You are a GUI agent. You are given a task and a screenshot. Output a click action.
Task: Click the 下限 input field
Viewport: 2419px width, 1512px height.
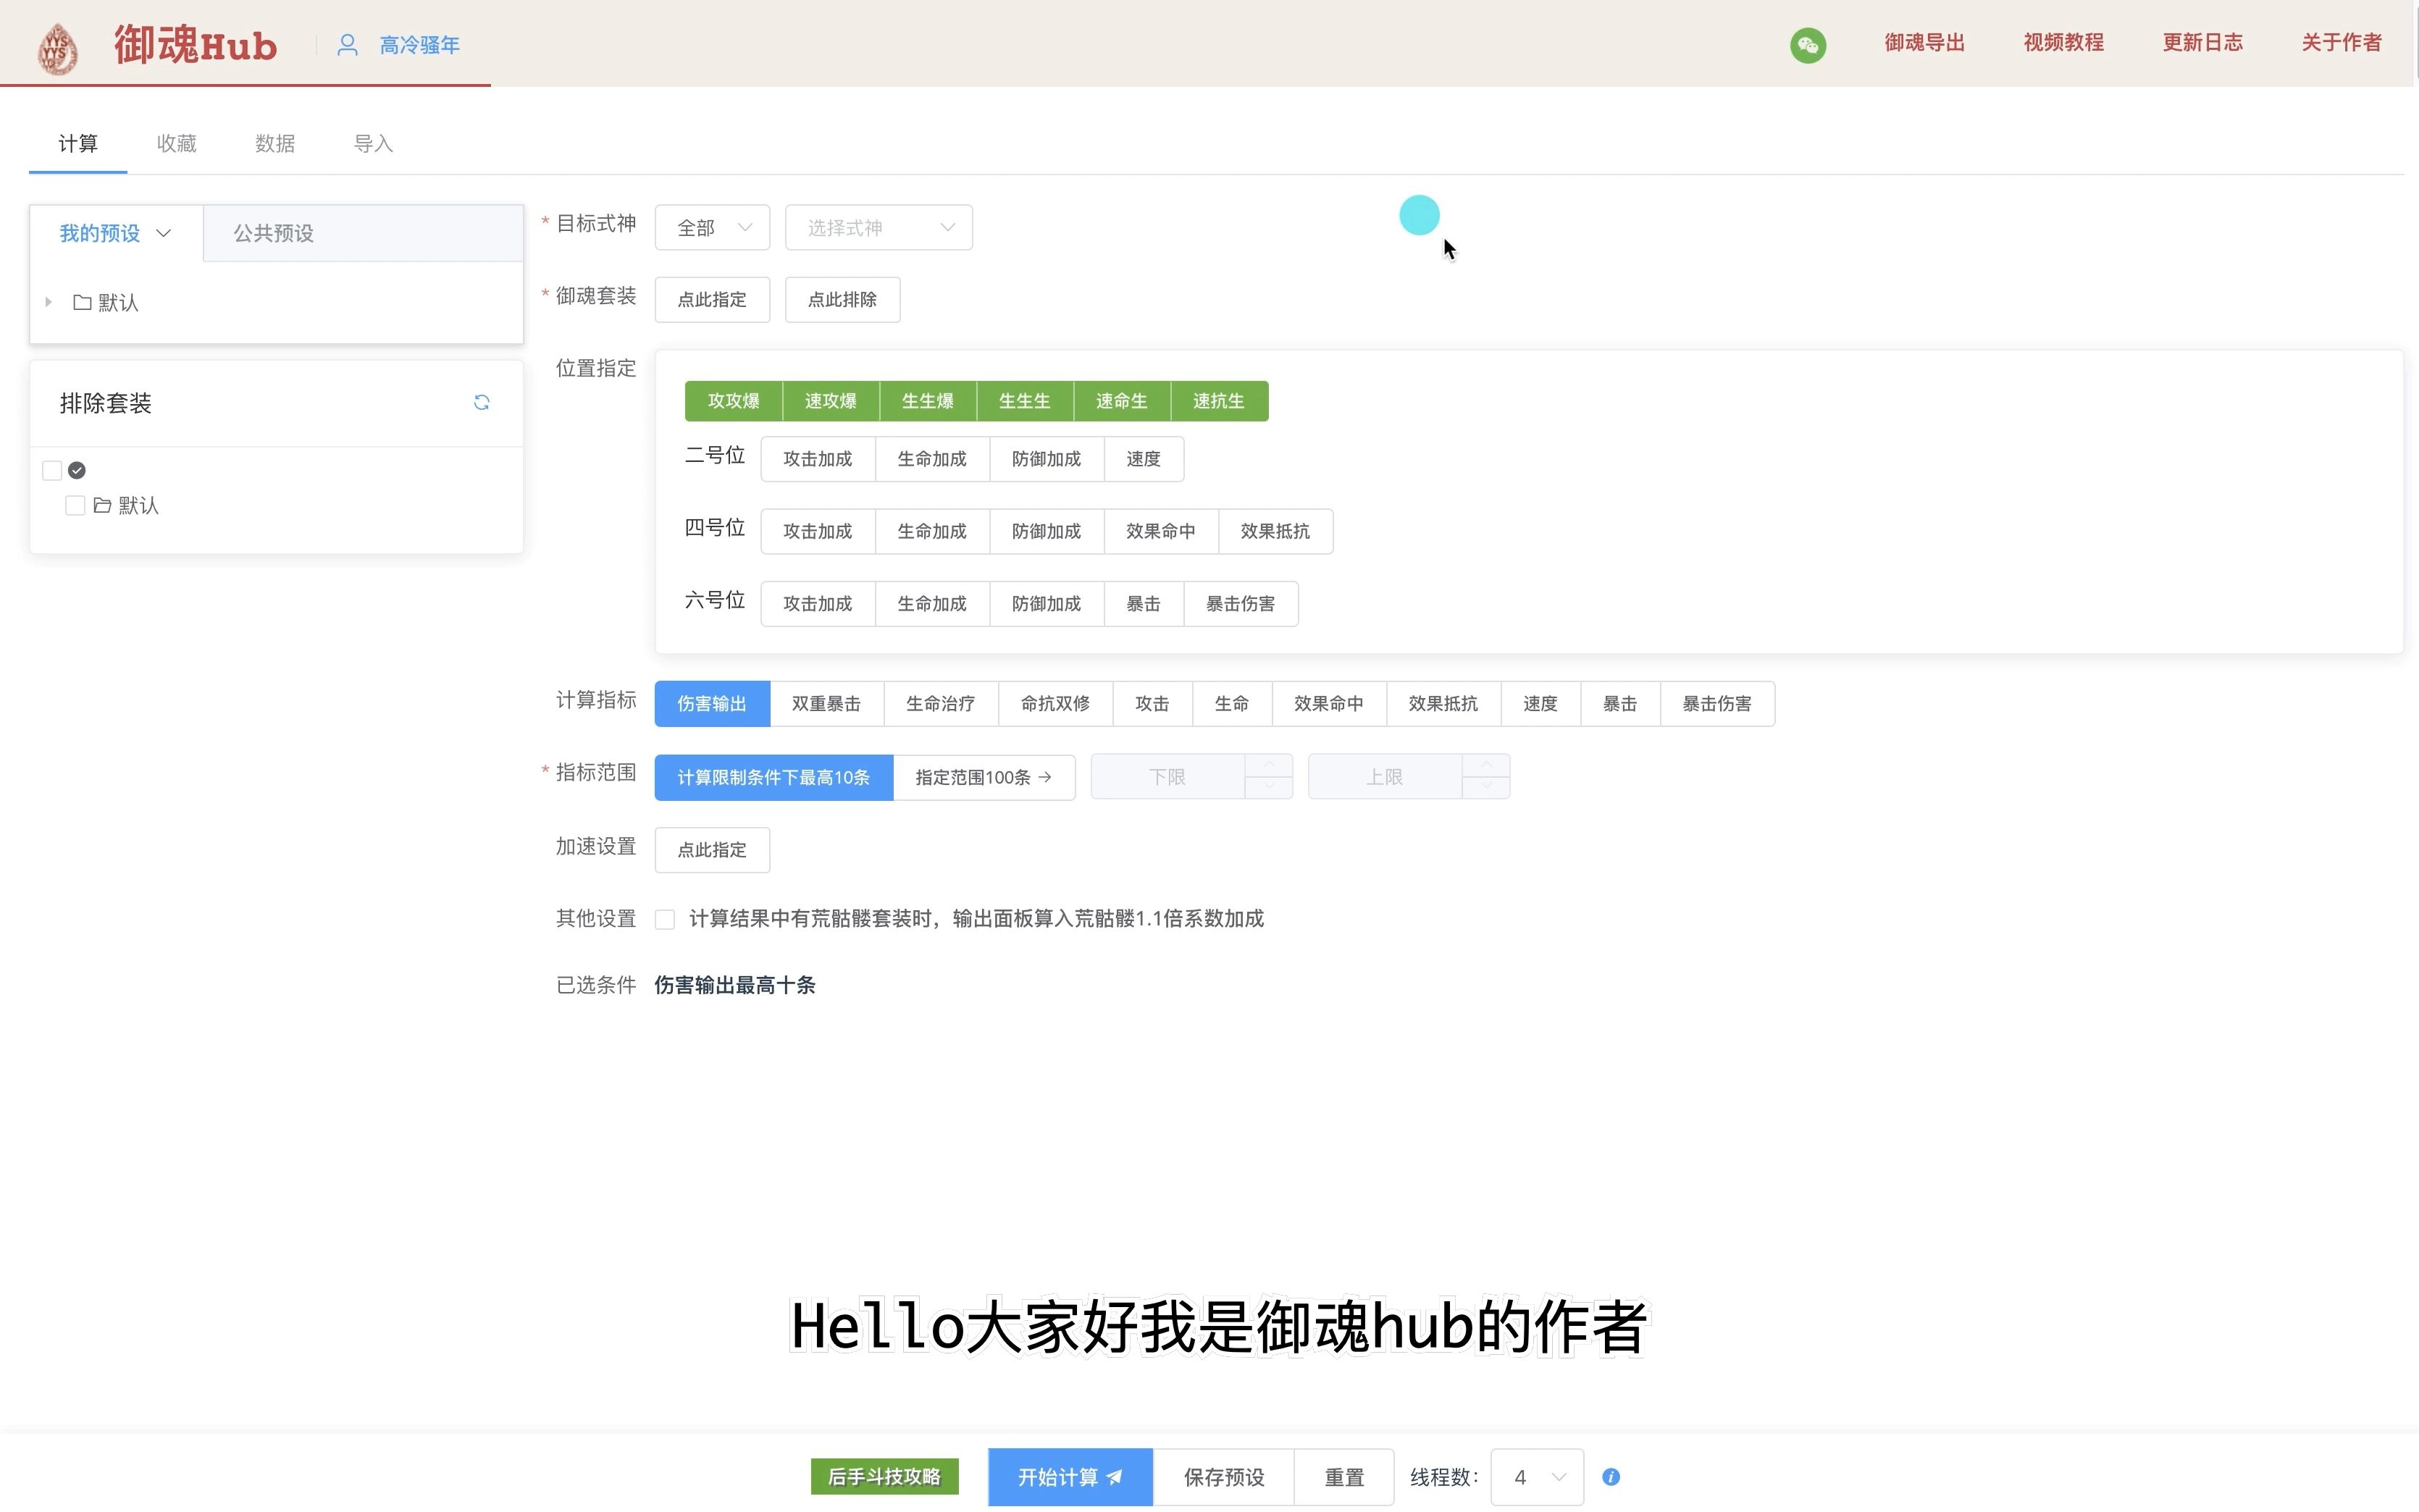pos(1168,777)
